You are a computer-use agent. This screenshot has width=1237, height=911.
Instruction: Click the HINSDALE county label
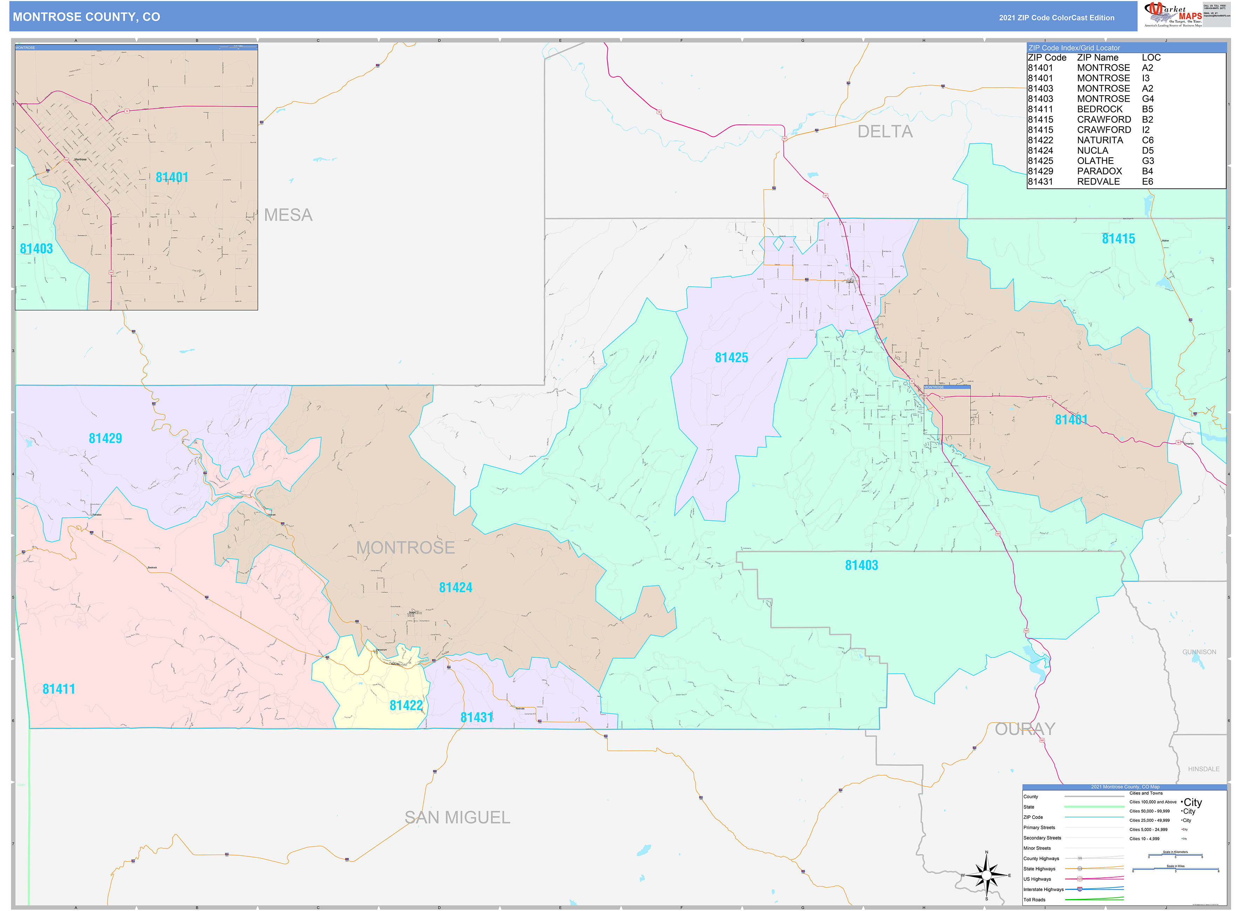pyautogui.click(x=1203, y=769)
